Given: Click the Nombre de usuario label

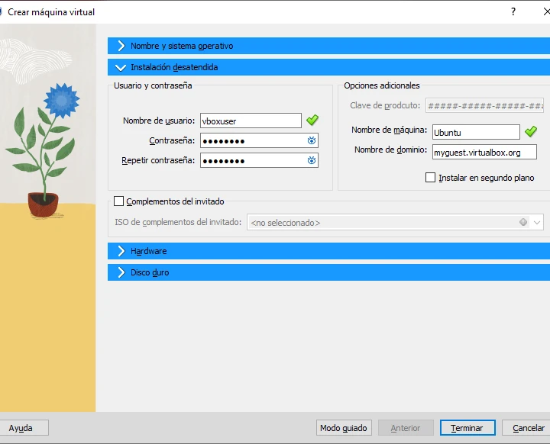Looking at the screenshot, I should point(159,121).
